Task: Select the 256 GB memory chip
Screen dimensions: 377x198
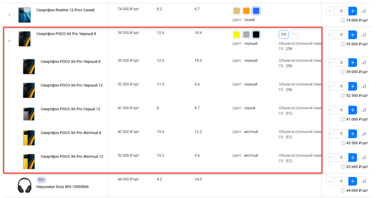Action: [x=283, y=35]
